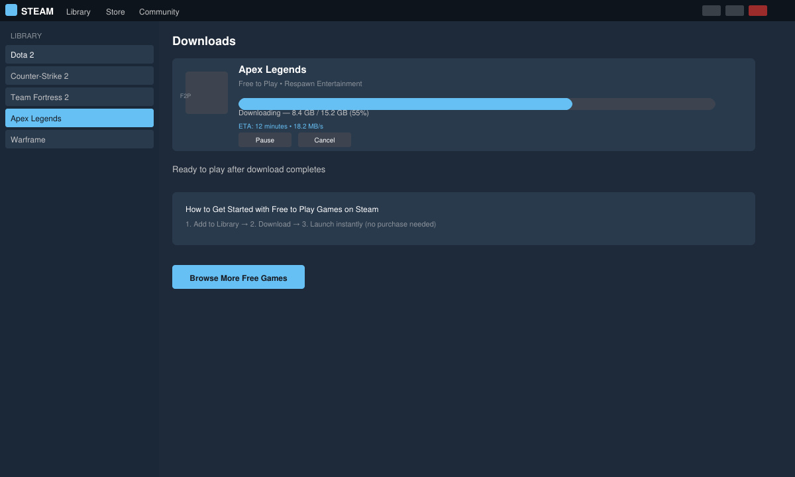Image resolution: width=795 pixels, height=477 pixels.
Task: Click Browse More Free Games button
Action: 238,277
